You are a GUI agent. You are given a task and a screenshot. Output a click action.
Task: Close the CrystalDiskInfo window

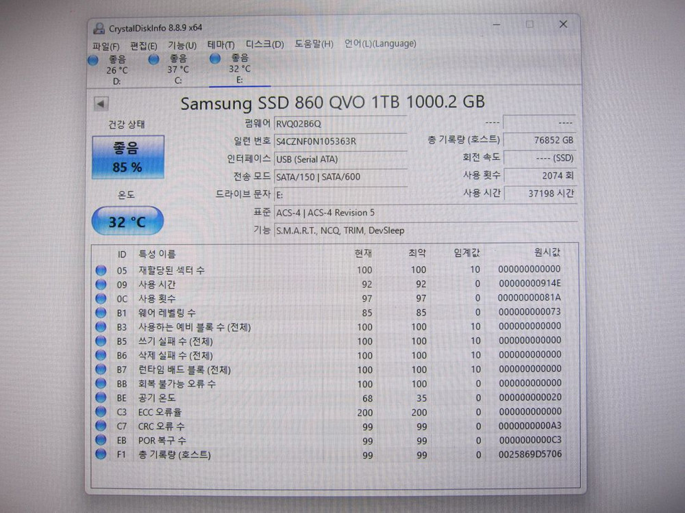[564, 25]
